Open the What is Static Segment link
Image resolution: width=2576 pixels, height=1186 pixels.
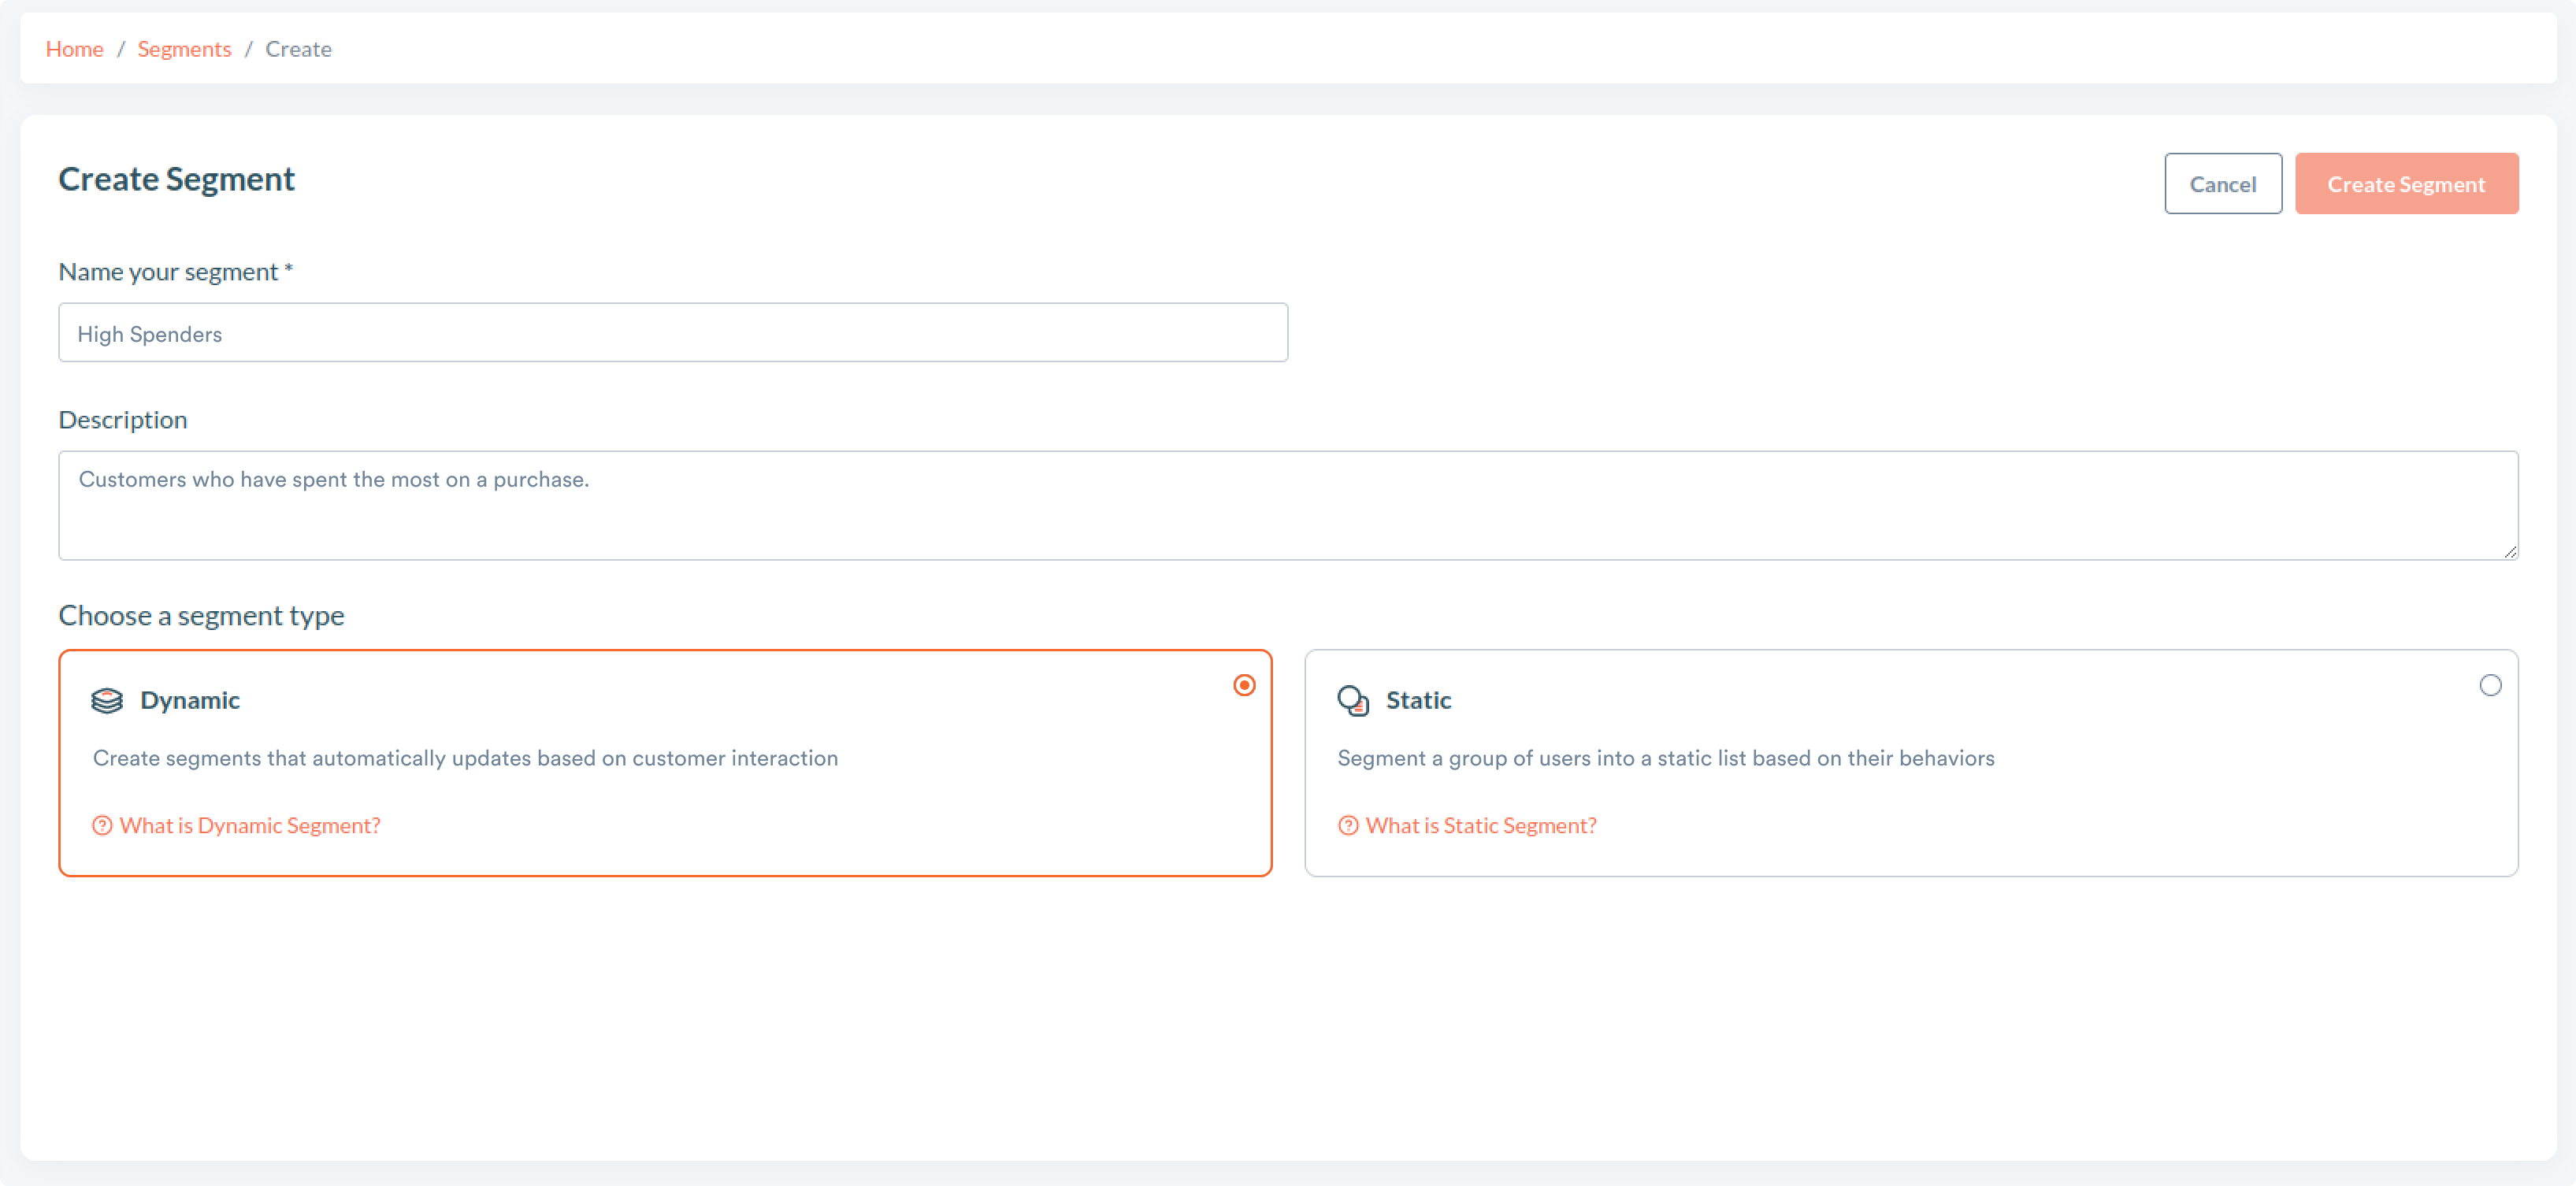pos(1481,826)
